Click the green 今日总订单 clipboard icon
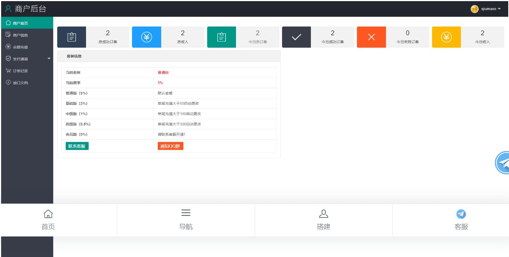 (x=221, y=37)
